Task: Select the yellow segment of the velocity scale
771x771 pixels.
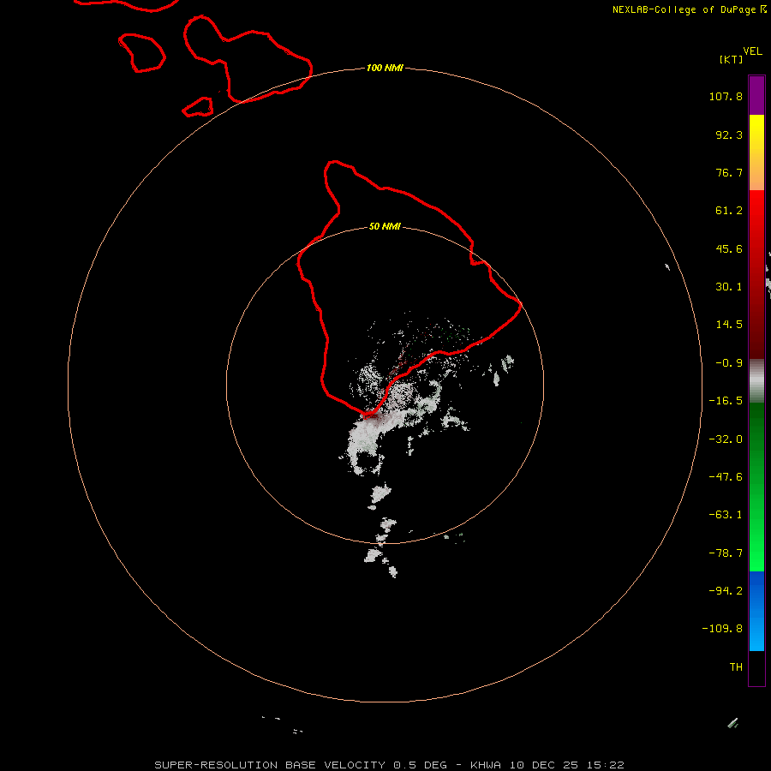Action: pos(756,152)
